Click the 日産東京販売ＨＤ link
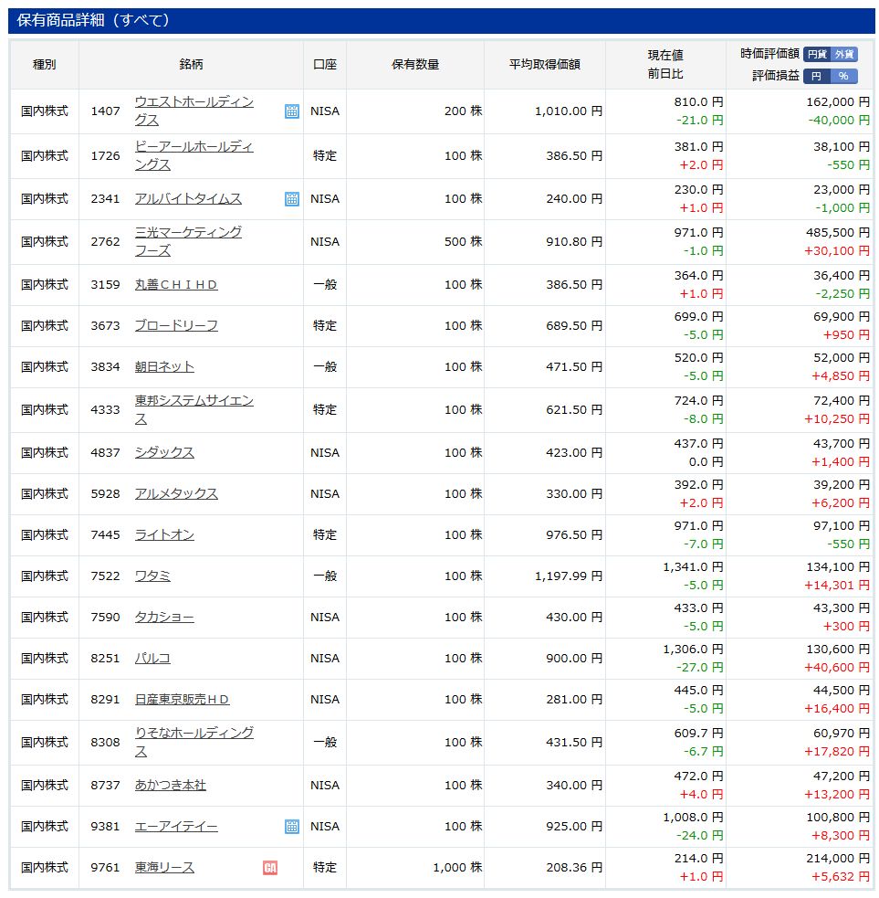This screenshot has height=898, width=879. pyautogui.click(x=182, y=700)
